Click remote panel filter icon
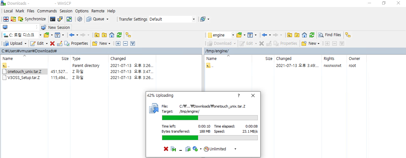Image resolution: width=406 pixels, height=158 pixels. click(250, 35)
